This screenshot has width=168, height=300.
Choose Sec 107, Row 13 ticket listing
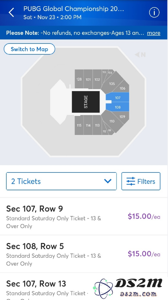83,287
